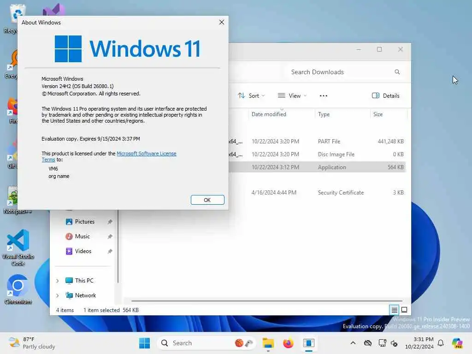Open File Explorer from taskbar
472x354 pixels.
coord(268,343)
